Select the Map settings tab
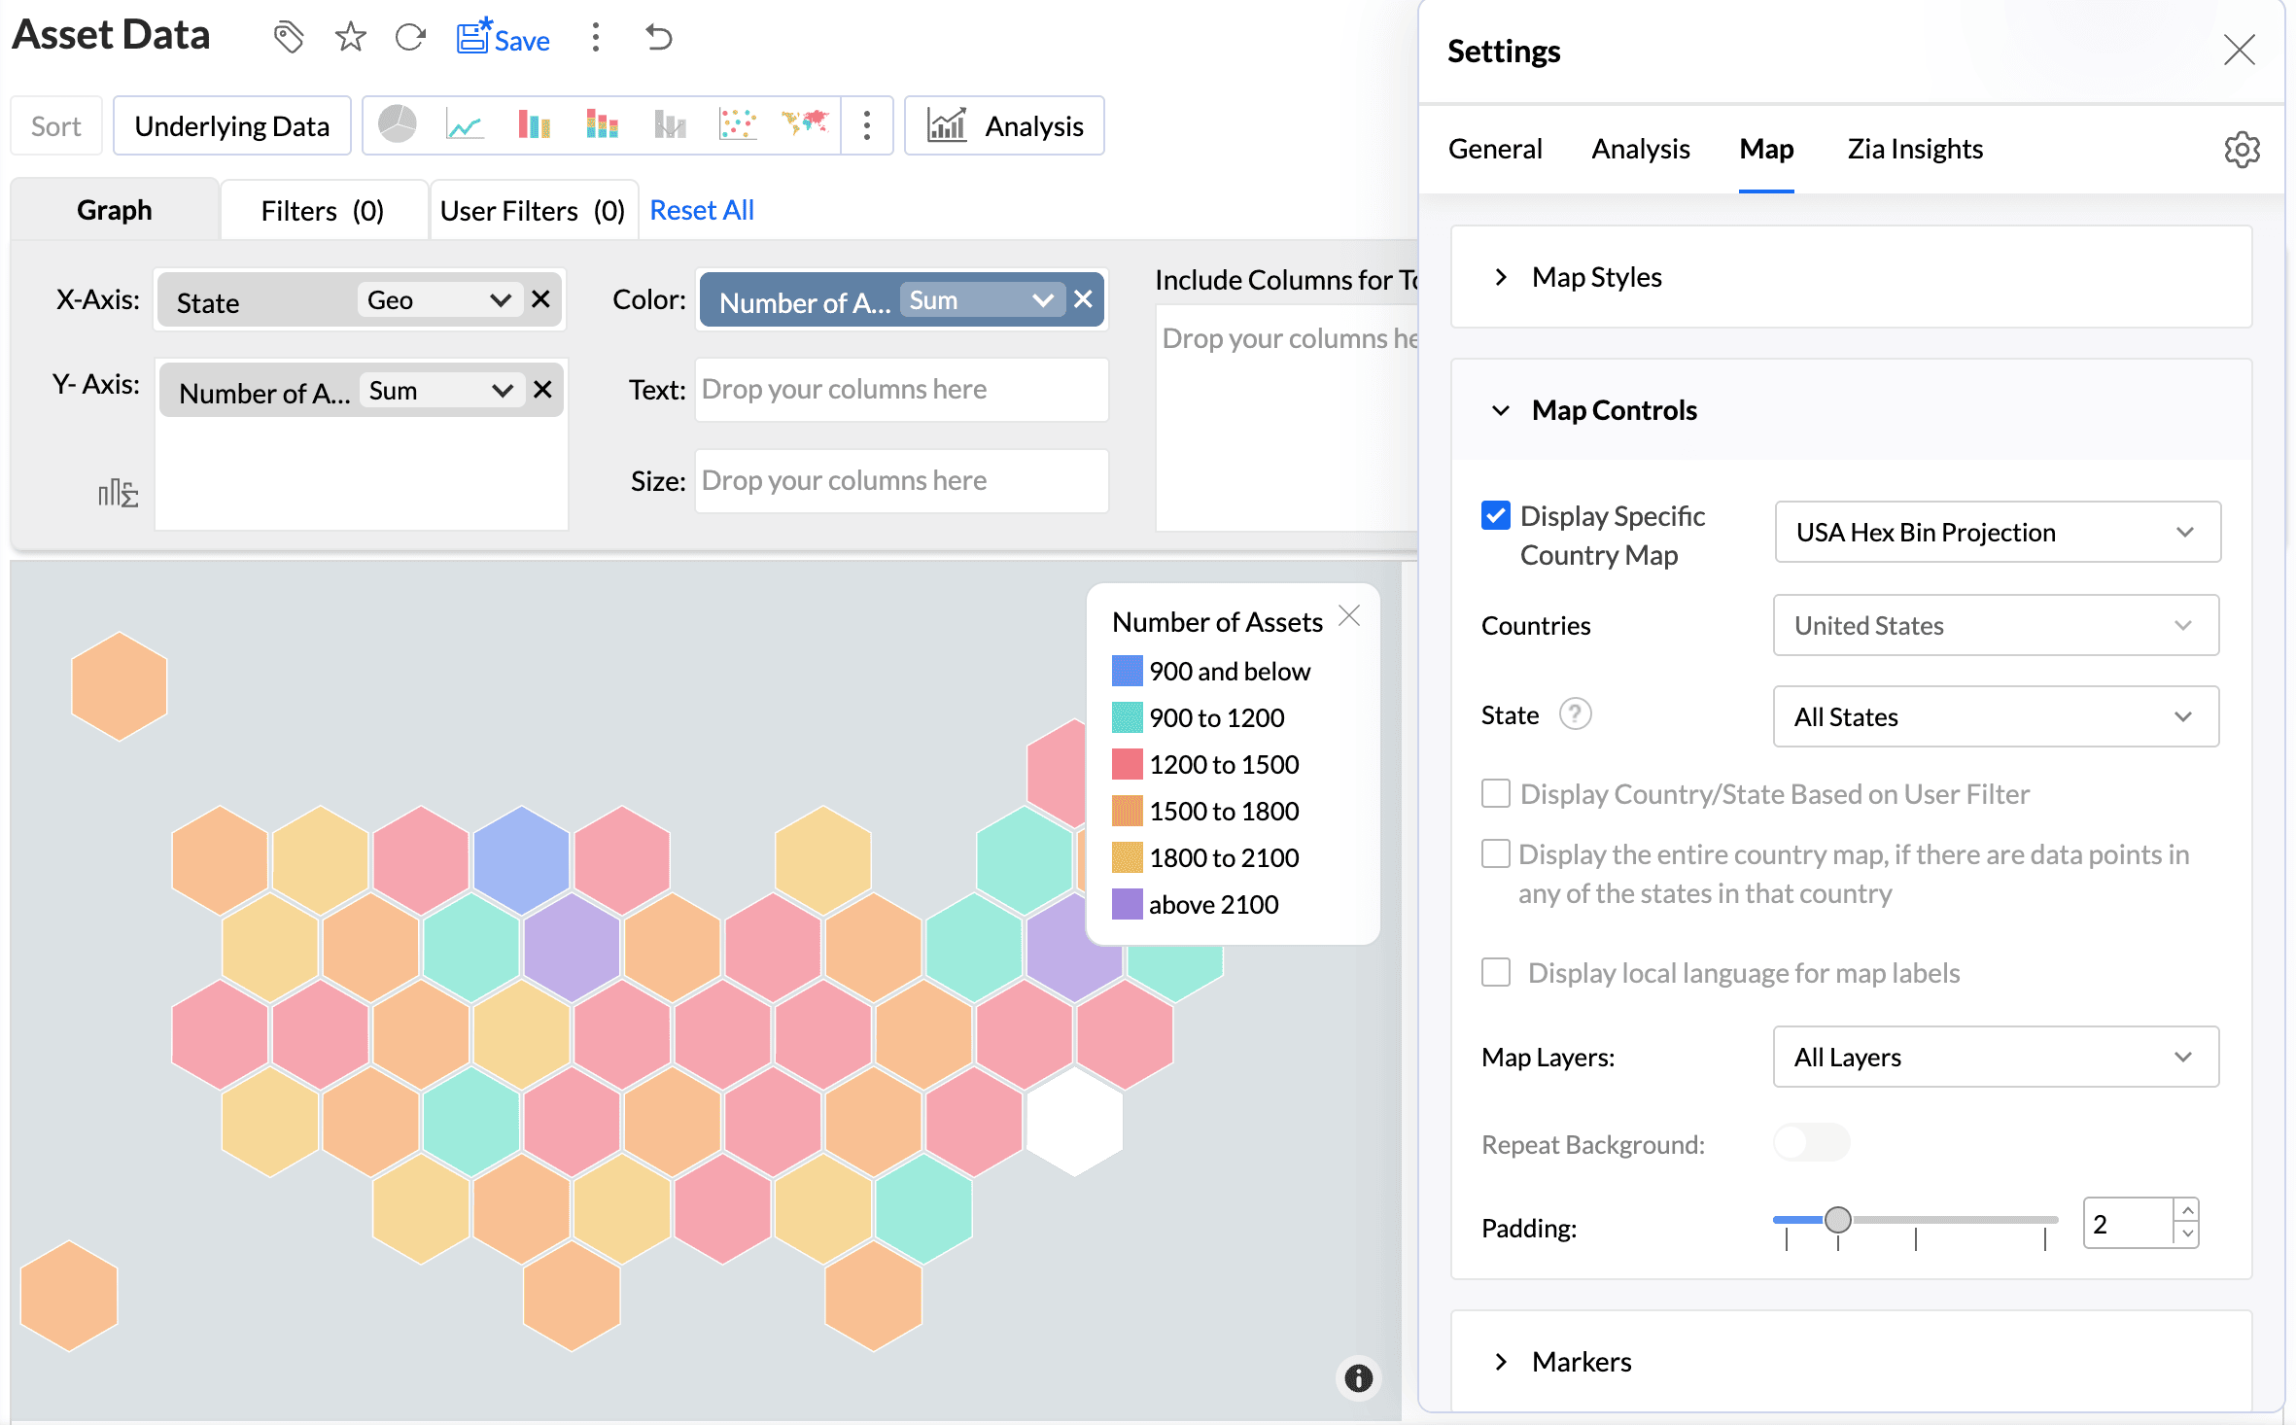2296x1425 pixels. [1766, 149]
